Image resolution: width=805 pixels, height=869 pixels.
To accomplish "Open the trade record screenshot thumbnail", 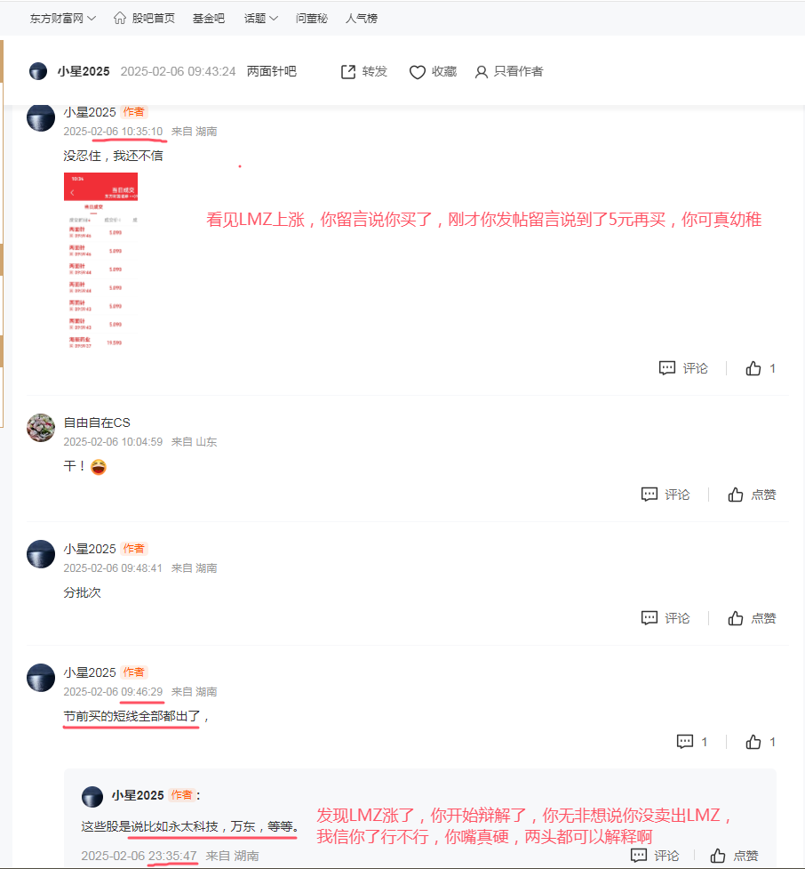I will pyautogui.click(x=100, y=261).
